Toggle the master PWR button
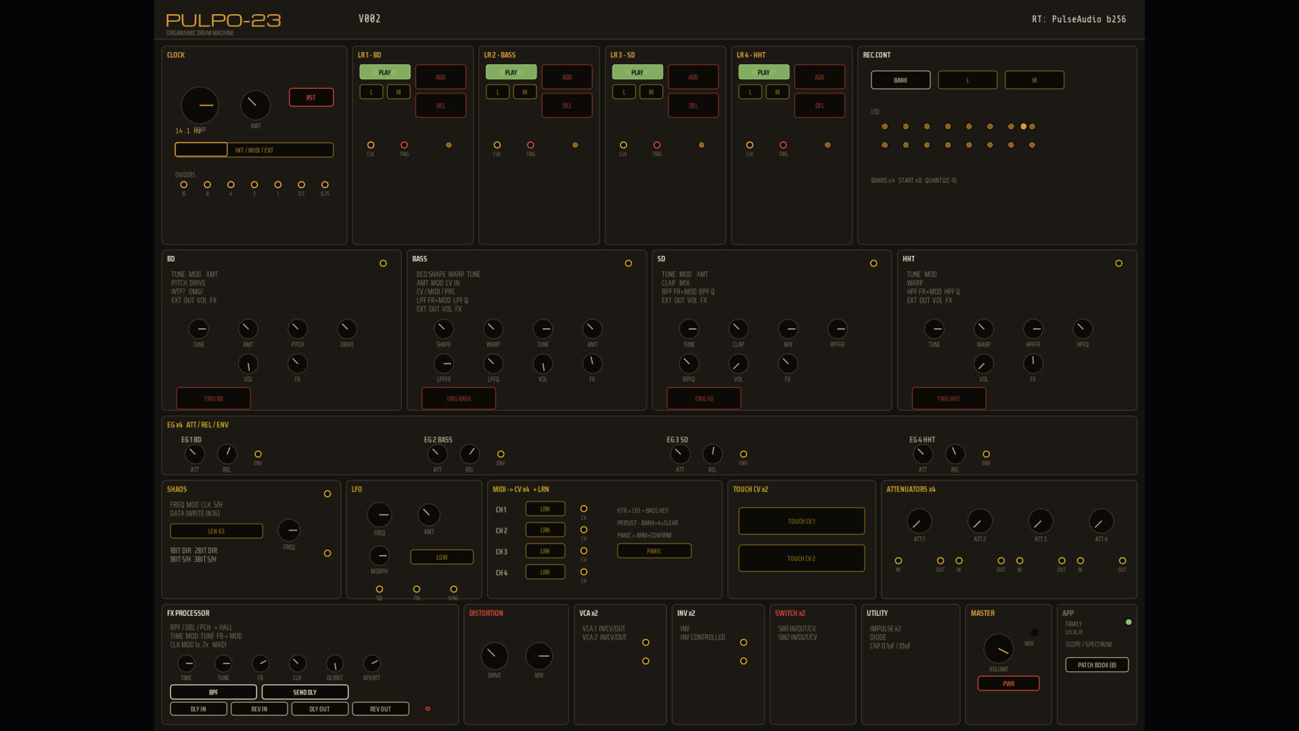 [x=1009, y=684]
